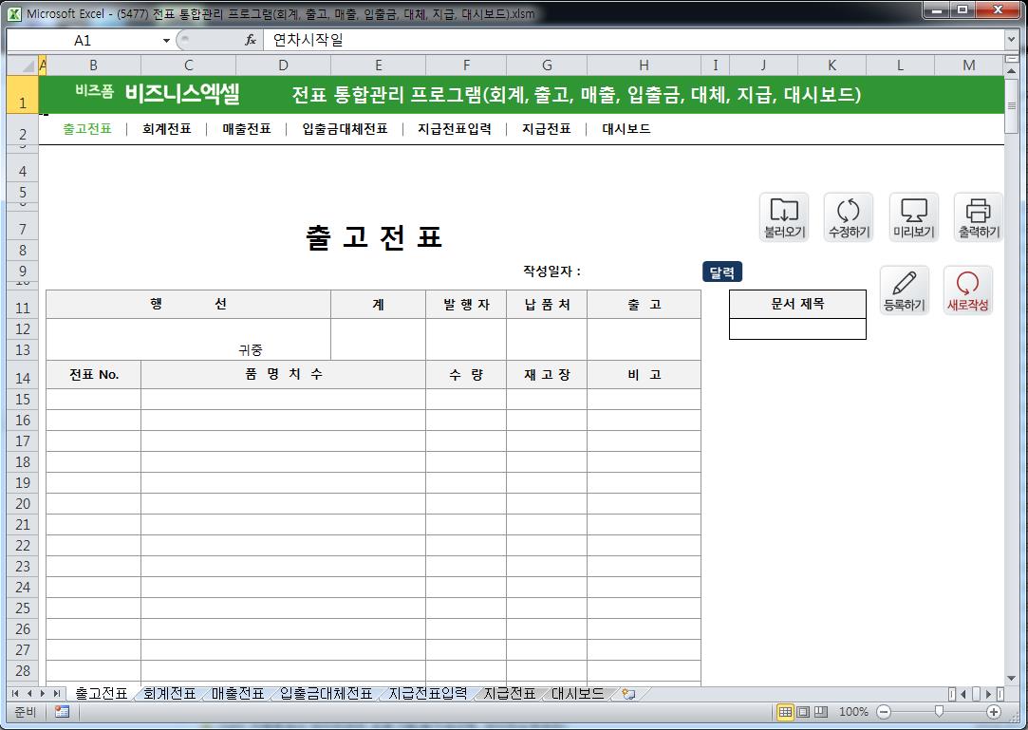Click the macro record icon in status bar
This screenshot has height=730, width=1028.
63,712
